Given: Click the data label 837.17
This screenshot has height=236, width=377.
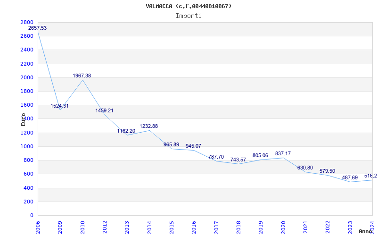Looking at the screenshot, I should coord(283,153).
